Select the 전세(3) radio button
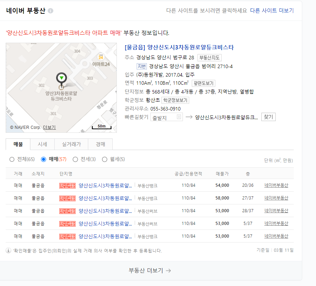316x286 pixels. 75,160
